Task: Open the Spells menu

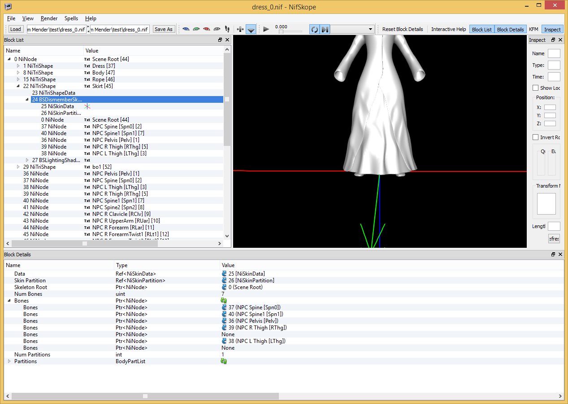Action: [71, 18]
